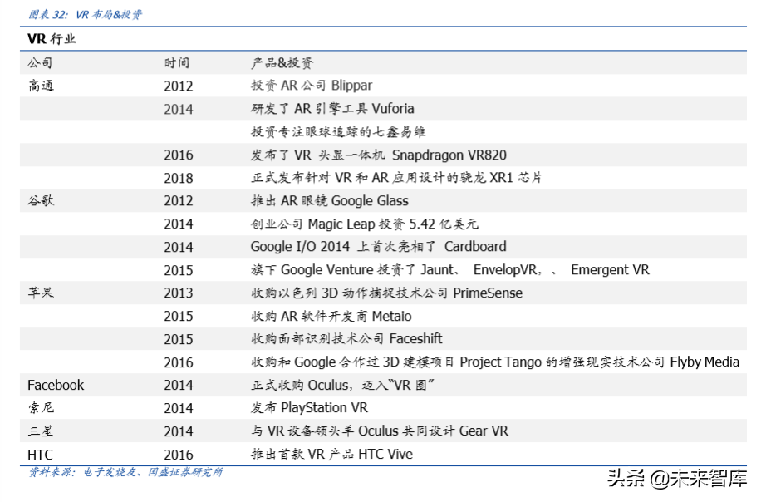Click year 2015 beside Google Venture entry
This screenshot has height=502, width=761.
tap(179, 270)
